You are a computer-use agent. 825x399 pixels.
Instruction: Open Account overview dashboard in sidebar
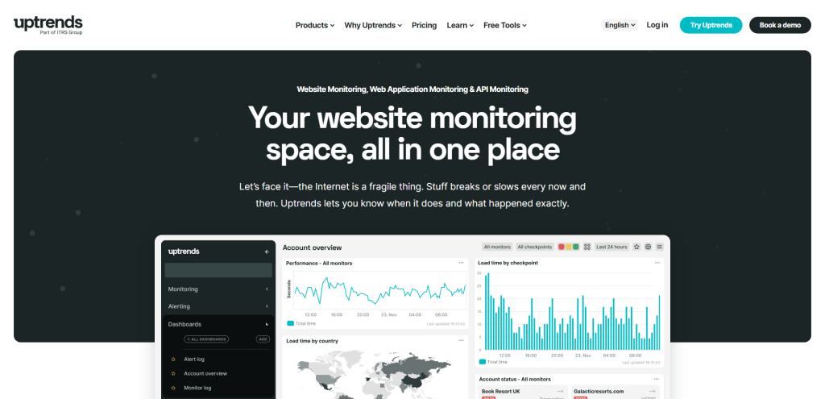pyautogui.click(x=205, y=374)
